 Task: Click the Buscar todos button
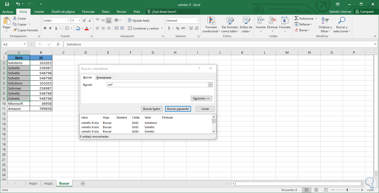pos(152,109)
